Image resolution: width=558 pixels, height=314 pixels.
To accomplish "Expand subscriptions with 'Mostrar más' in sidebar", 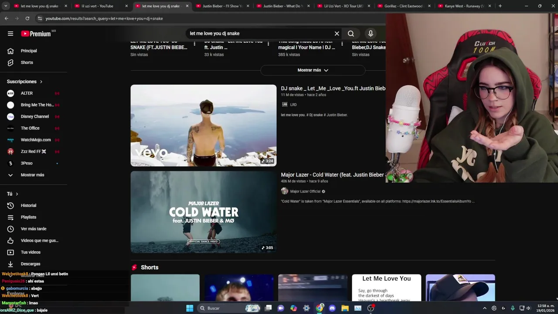I will pos(34,175).
